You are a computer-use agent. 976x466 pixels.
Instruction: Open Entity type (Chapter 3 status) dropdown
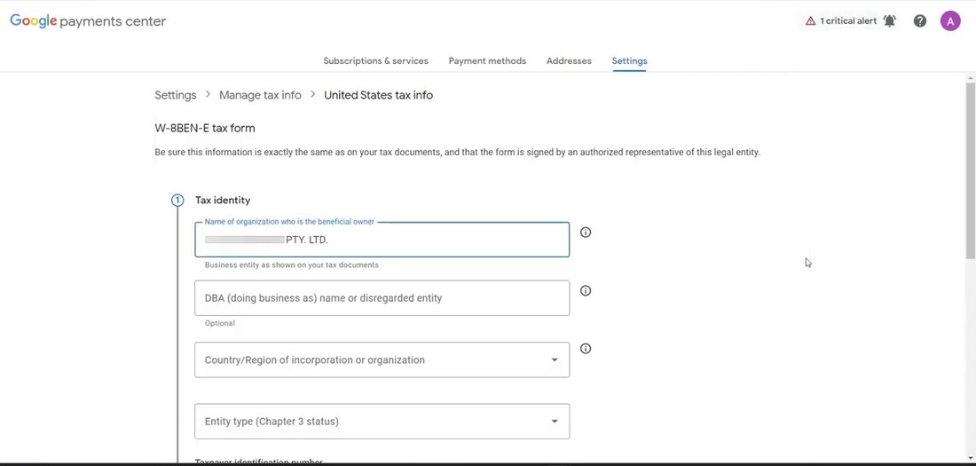click(382, 421)
